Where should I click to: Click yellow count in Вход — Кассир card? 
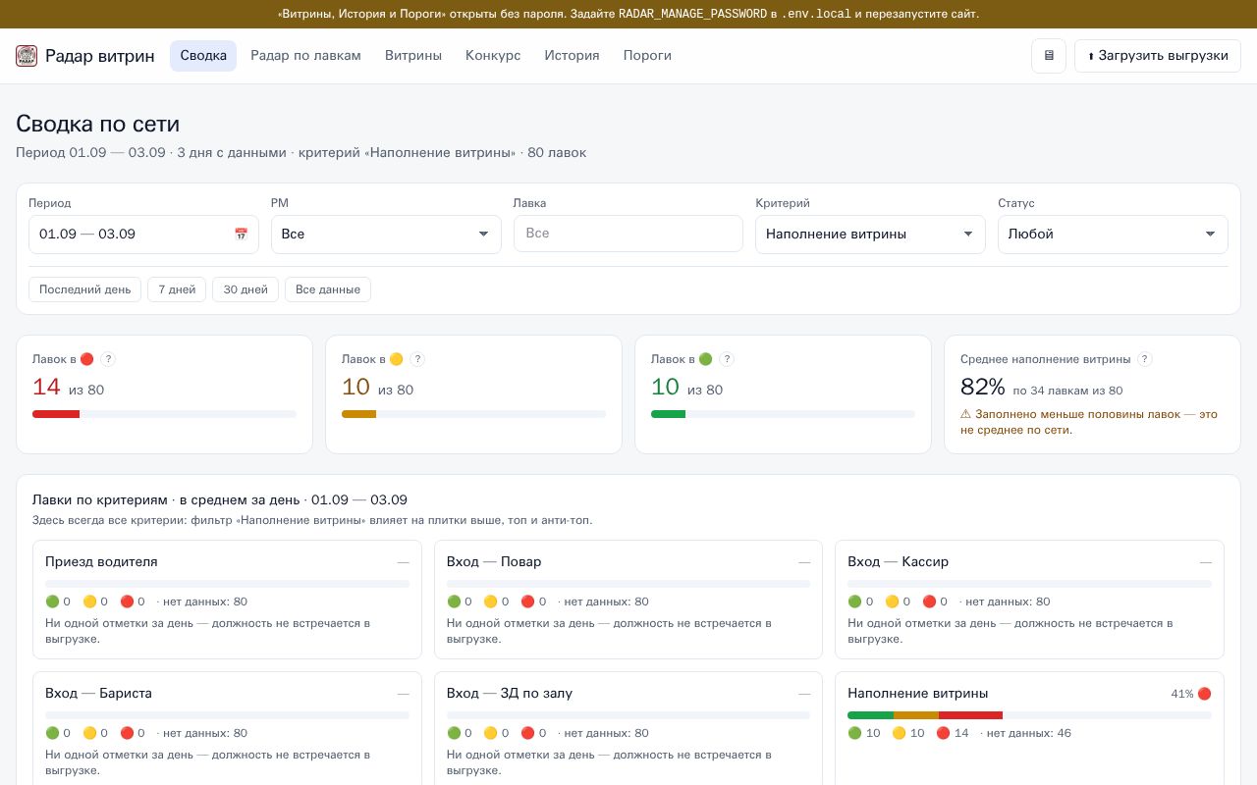[x=898, y=602]
